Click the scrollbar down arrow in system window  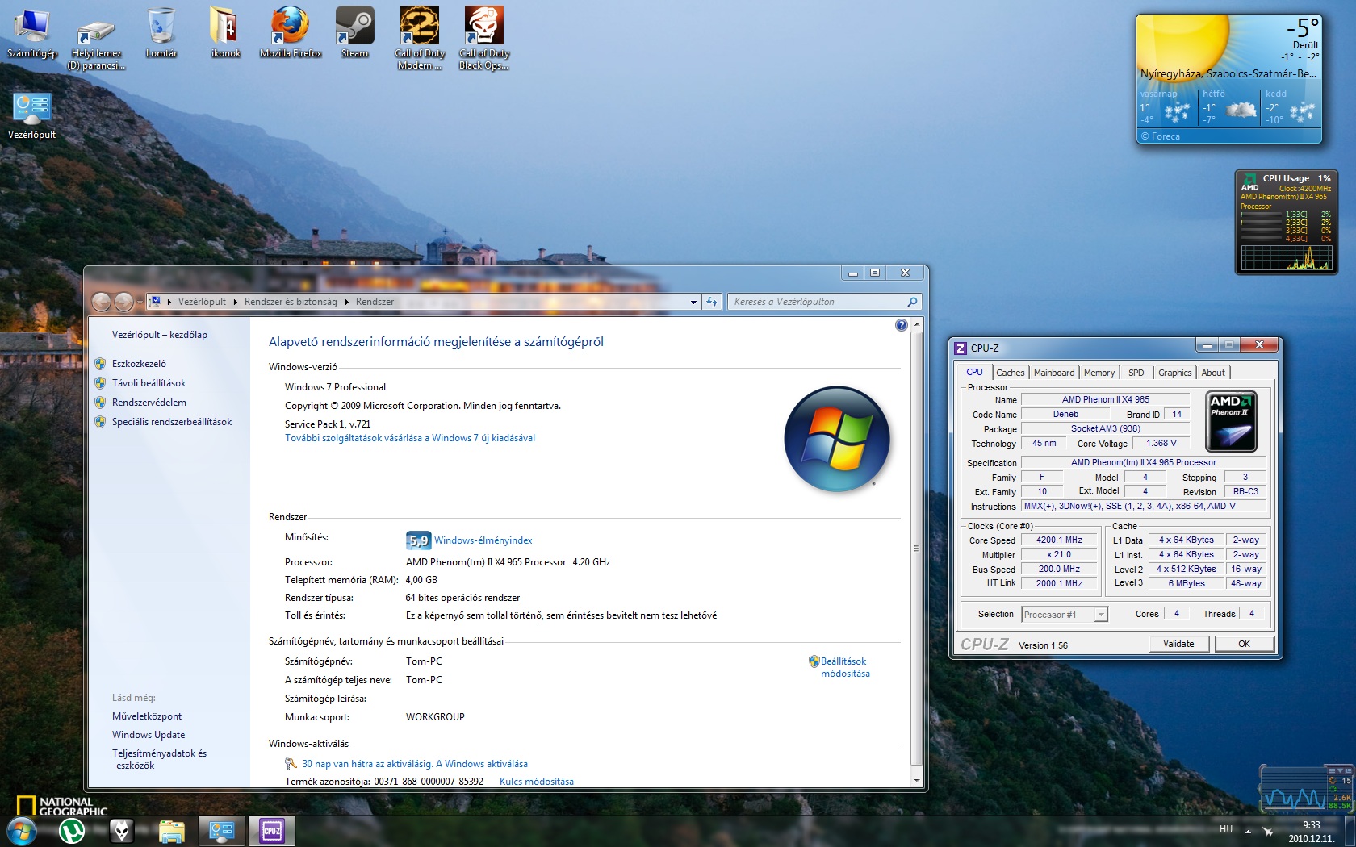pyautogui.click(x=916, y=780)
